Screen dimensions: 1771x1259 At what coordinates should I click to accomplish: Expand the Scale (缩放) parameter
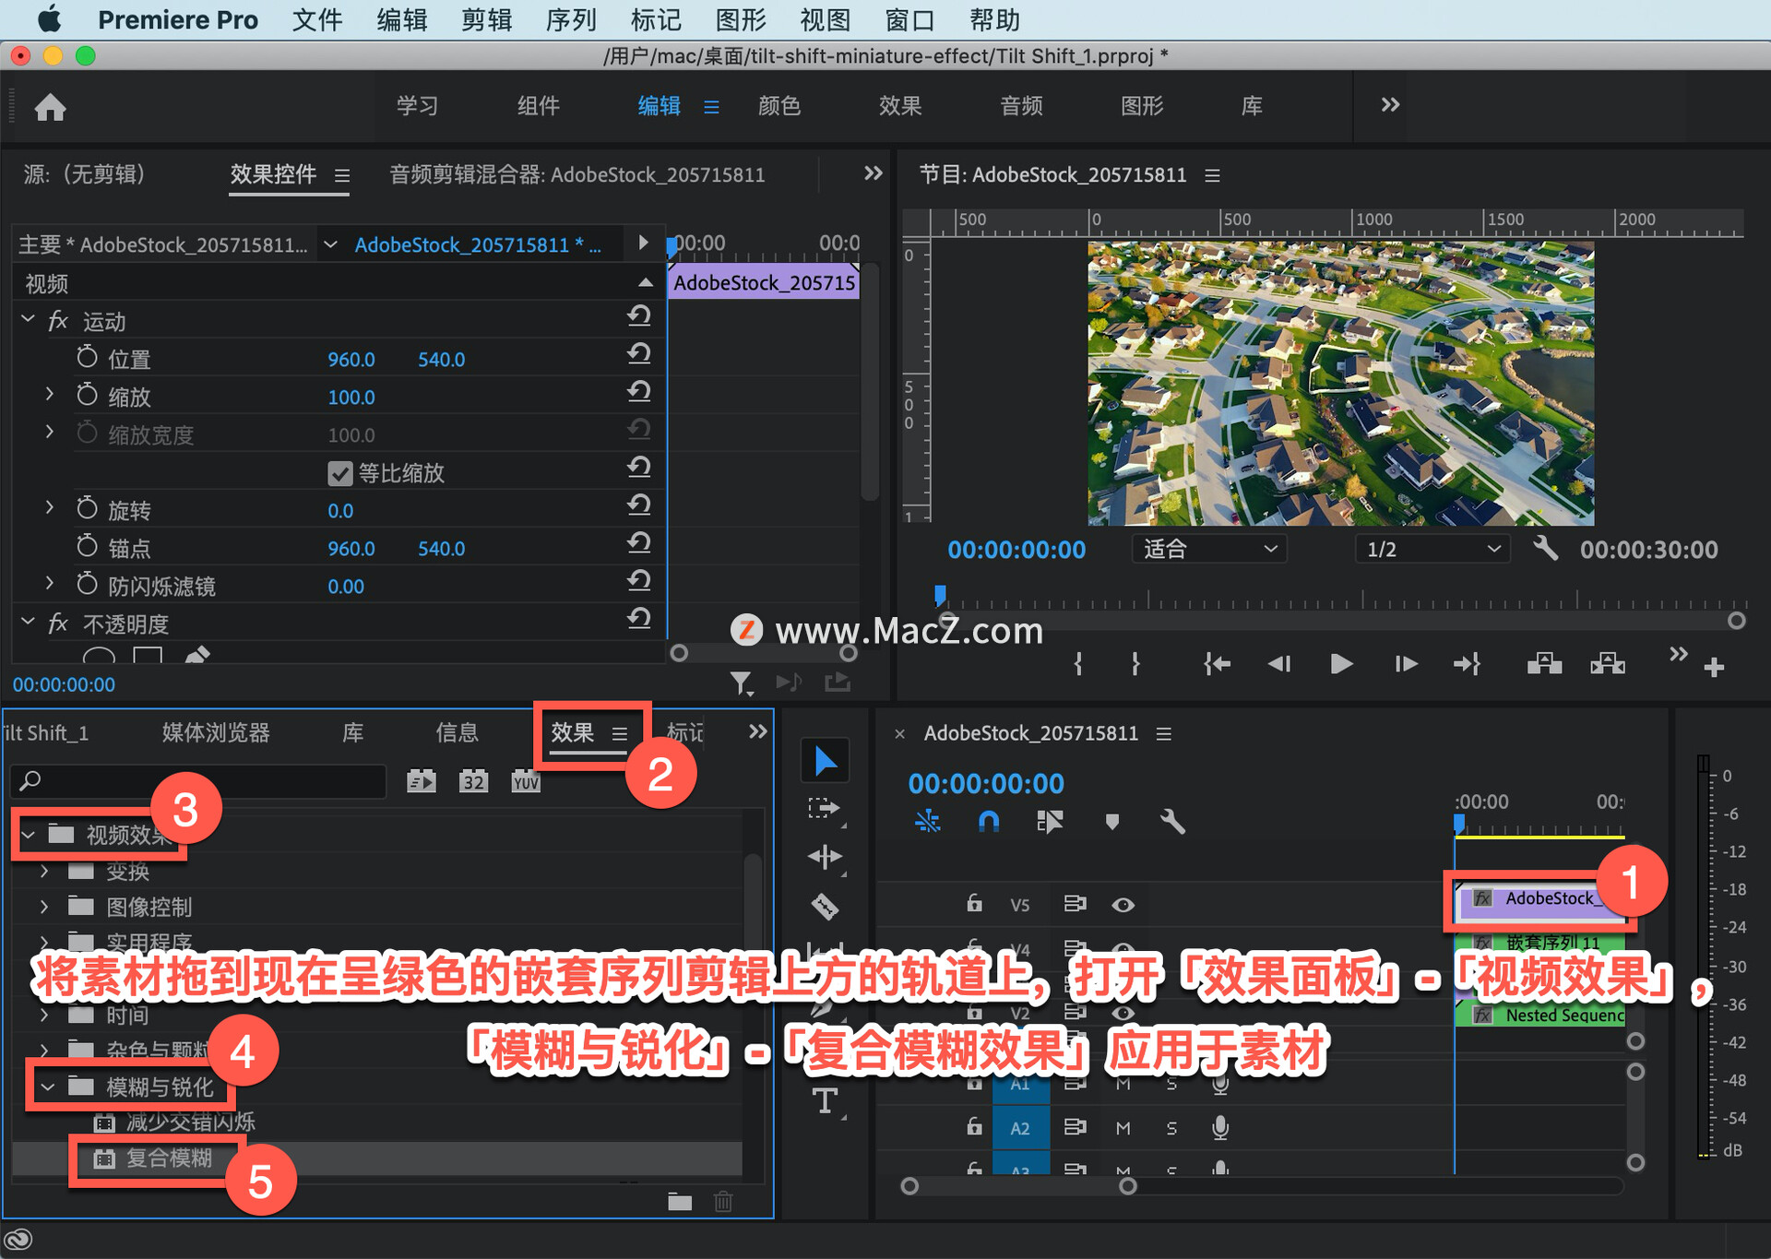49,395
